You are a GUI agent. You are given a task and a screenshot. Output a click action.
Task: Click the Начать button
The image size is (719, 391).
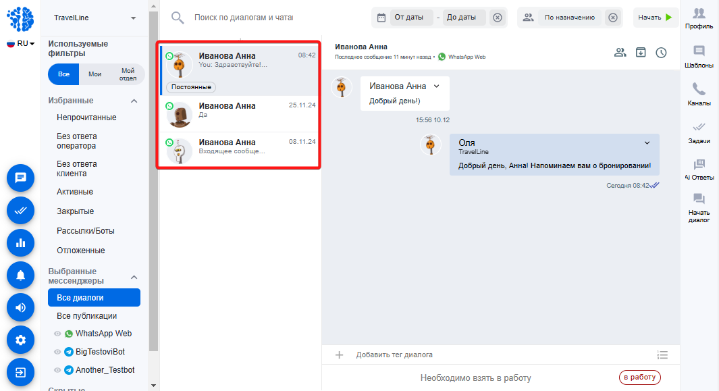[656, 18]
